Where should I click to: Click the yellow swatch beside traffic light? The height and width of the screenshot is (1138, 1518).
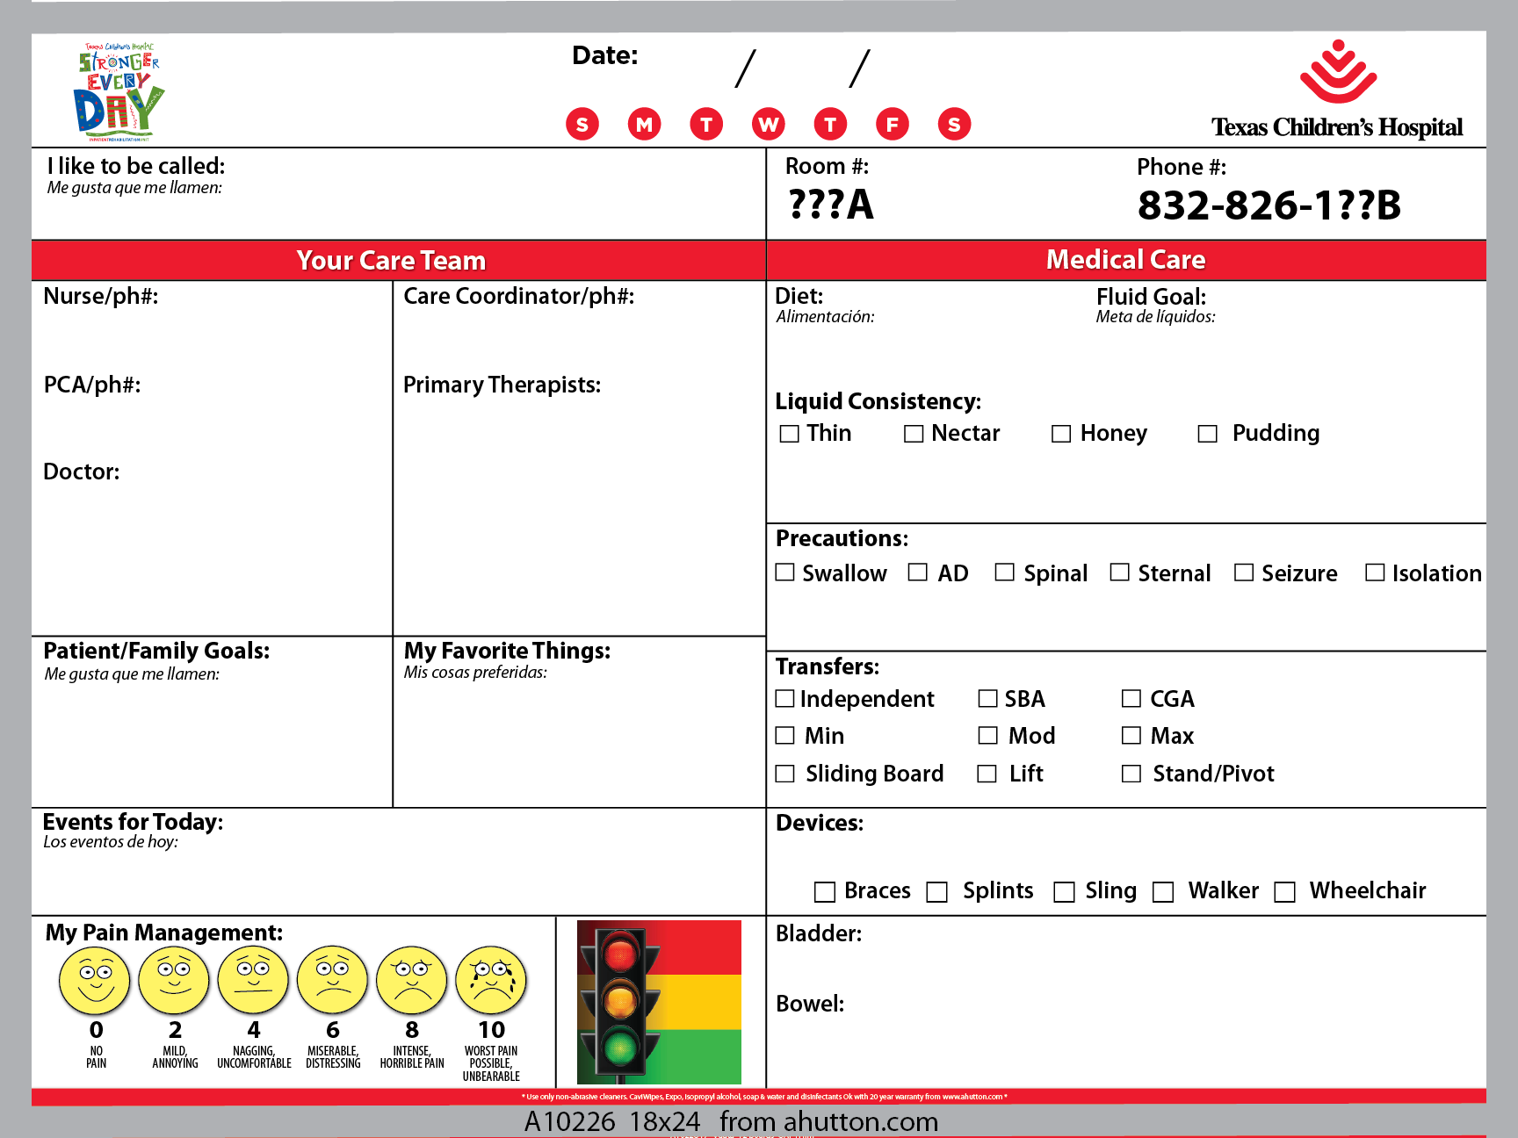pos(700,1002)
